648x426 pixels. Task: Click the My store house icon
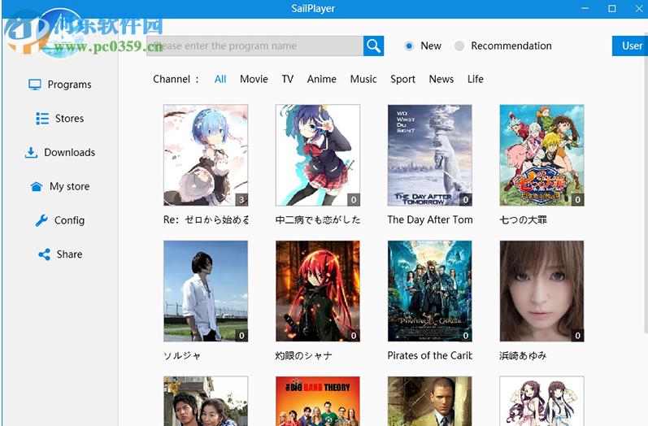(x=37, y=186)
